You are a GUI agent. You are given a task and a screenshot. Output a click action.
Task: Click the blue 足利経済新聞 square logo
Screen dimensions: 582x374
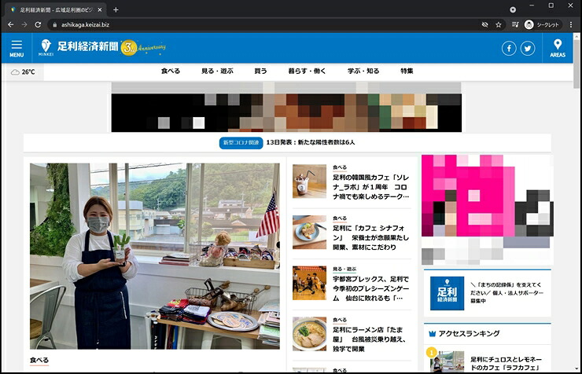pyautogui.click(x=447, y=293)
